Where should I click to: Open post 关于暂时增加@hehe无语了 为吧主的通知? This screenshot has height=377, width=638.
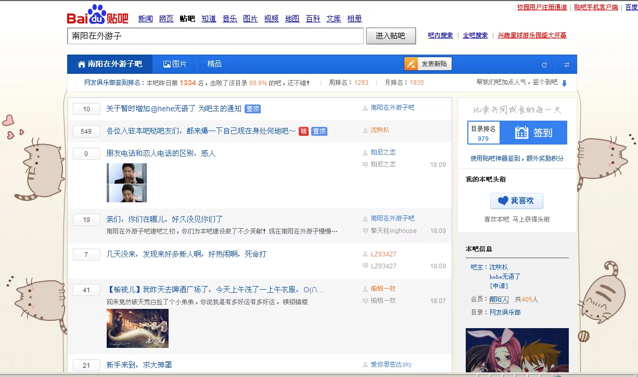[174, 109]
